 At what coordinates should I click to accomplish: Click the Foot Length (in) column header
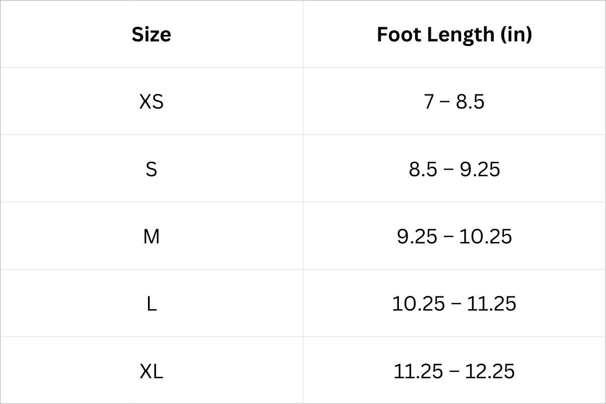pos(454,34)
